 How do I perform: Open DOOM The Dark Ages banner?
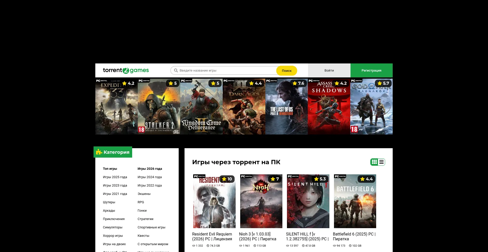(244, 107)
